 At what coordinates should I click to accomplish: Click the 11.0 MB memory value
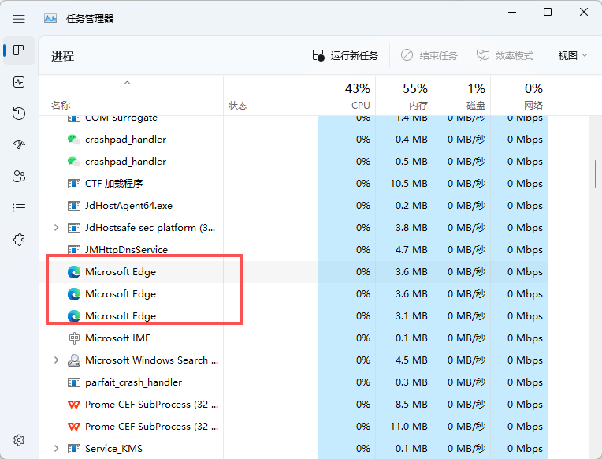pos(408,427)
